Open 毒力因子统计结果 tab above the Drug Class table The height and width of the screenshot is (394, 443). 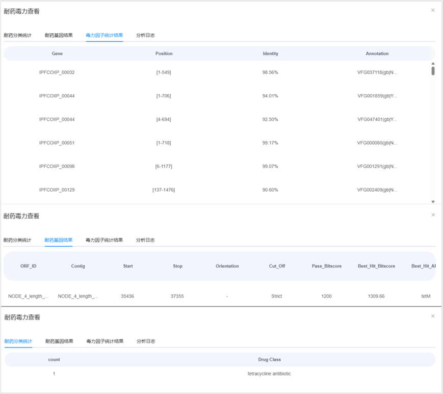tap(105, 341)
